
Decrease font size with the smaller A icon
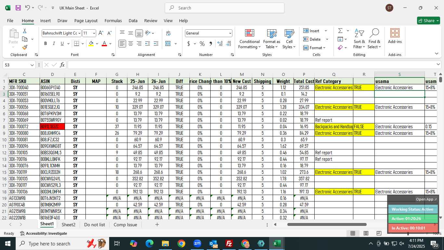(x=109, y=33)
